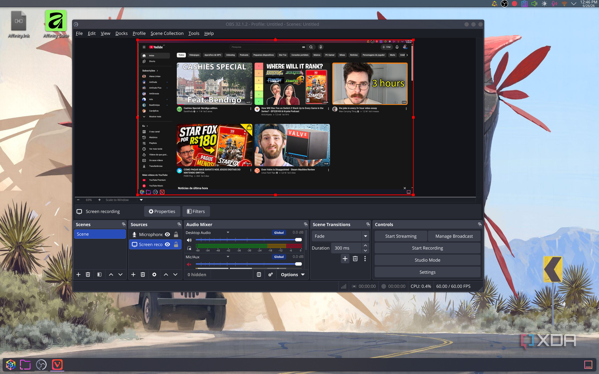Toggle Desktop Audio monitoring headphone icon

(189, 248)
